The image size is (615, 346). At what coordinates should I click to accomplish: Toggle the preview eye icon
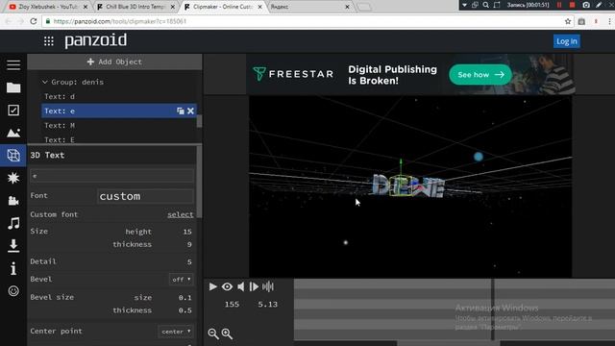pos(227,286)
